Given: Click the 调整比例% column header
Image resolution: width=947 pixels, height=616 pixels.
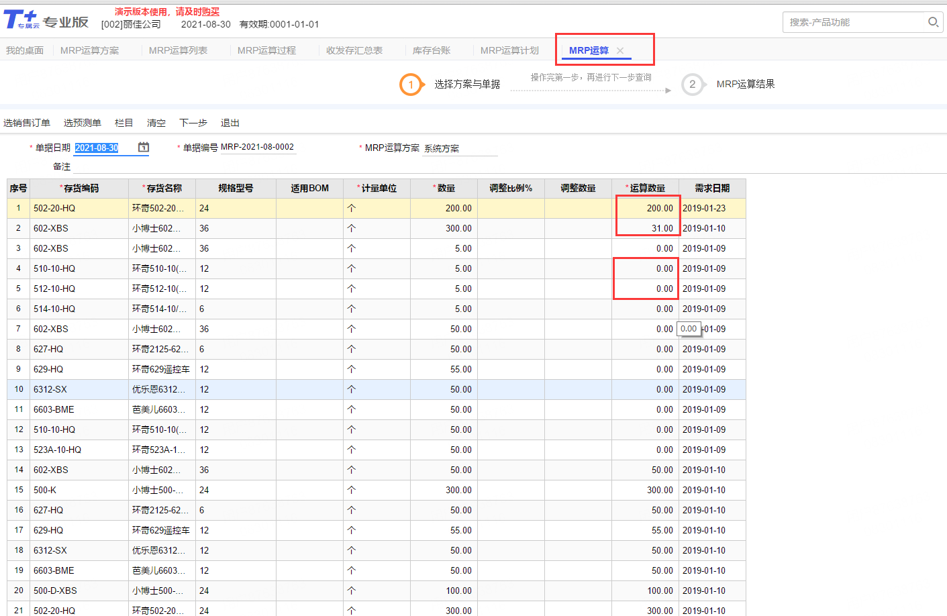Looking at the screenshot, I should pos(511,189).
